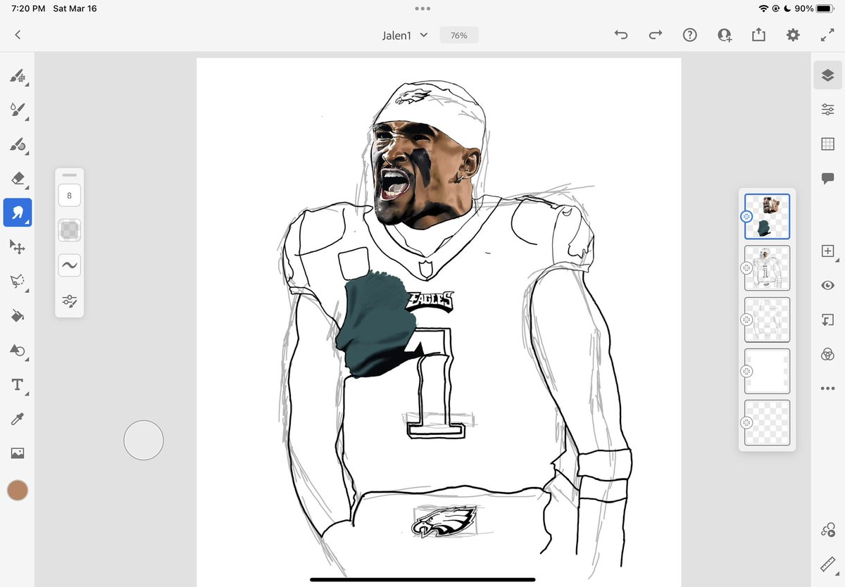845x587 pixels.
Task: Select the Paint bucket fill tool
Action: click(18, 316)
